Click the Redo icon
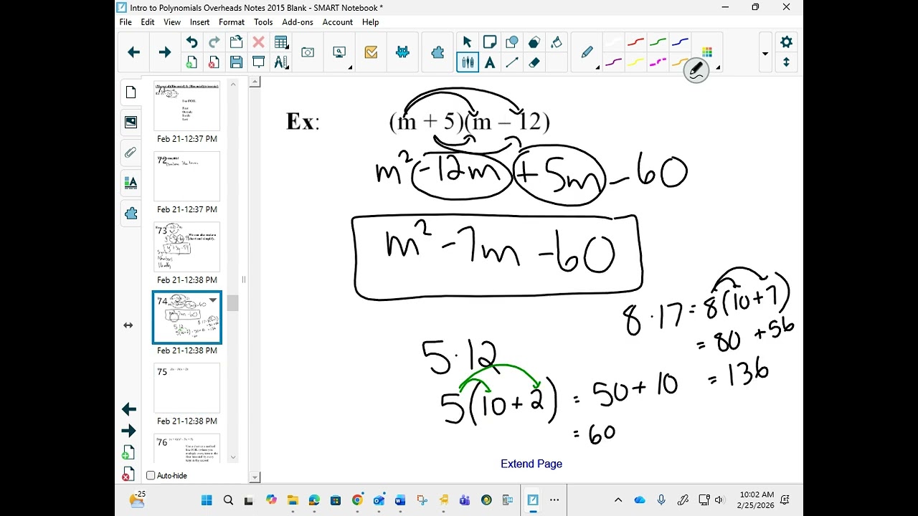The width and height of the screenshot is (918, 516). 214,42
